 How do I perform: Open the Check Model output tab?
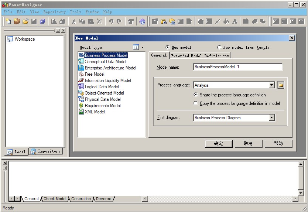point(55,199)
